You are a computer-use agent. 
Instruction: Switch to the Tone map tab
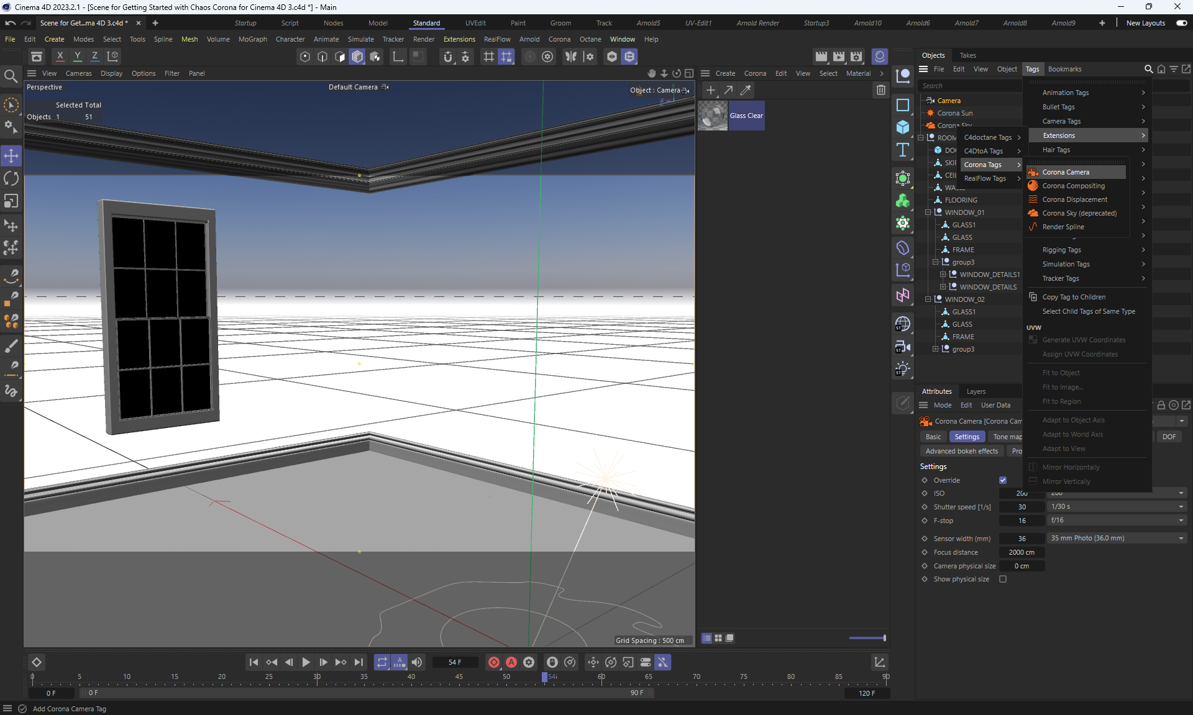point(1007,437)
